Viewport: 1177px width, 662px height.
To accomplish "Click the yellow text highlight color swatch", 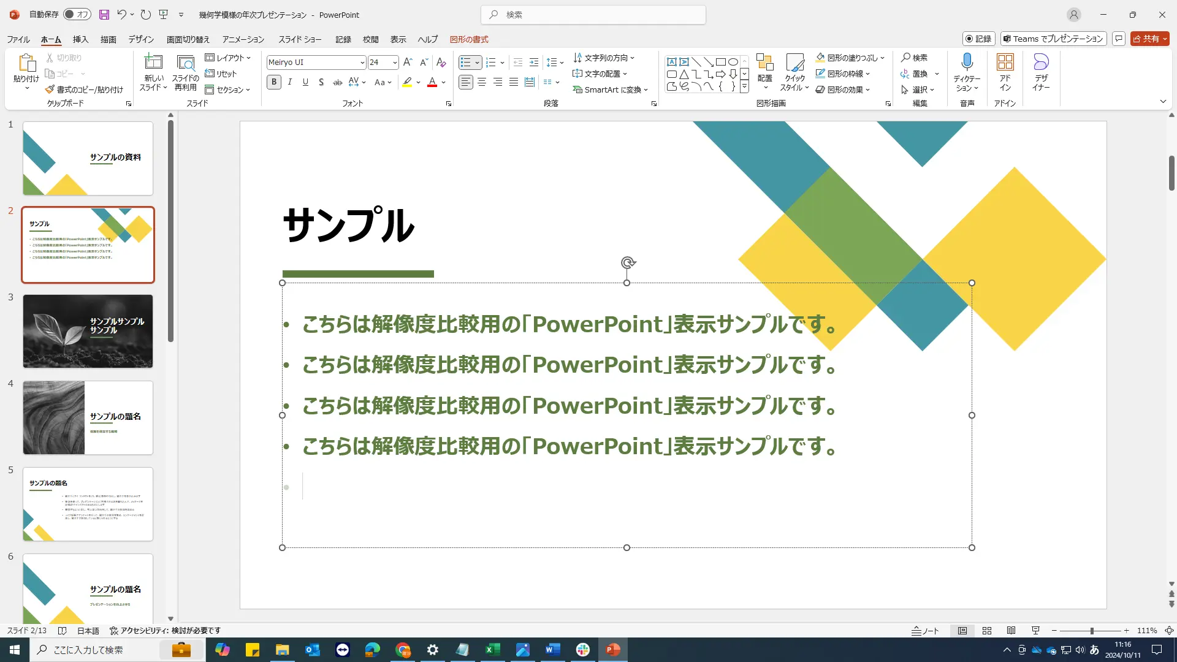I will point(407,82).
